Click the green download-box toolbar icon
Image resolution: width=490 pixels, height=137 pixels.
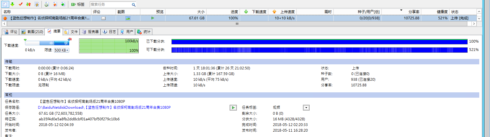63,4
